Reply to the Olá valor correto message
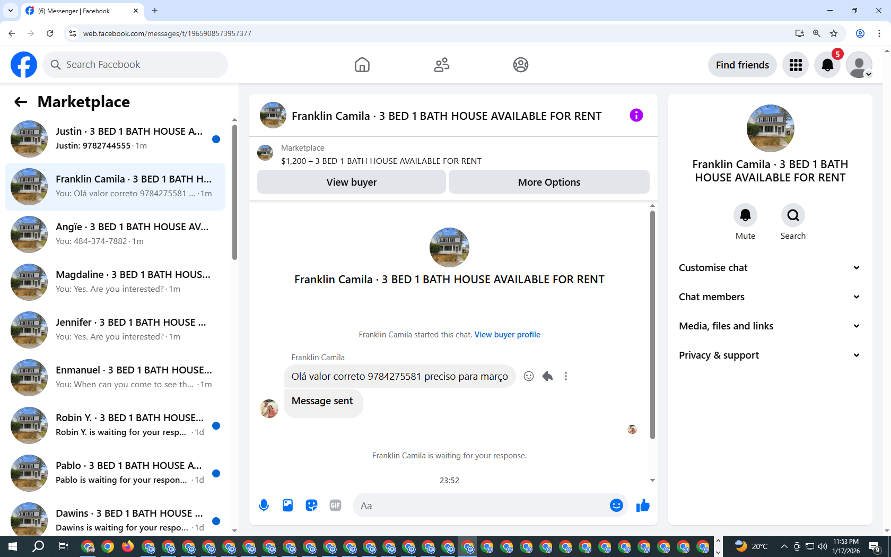 point(547,376)
